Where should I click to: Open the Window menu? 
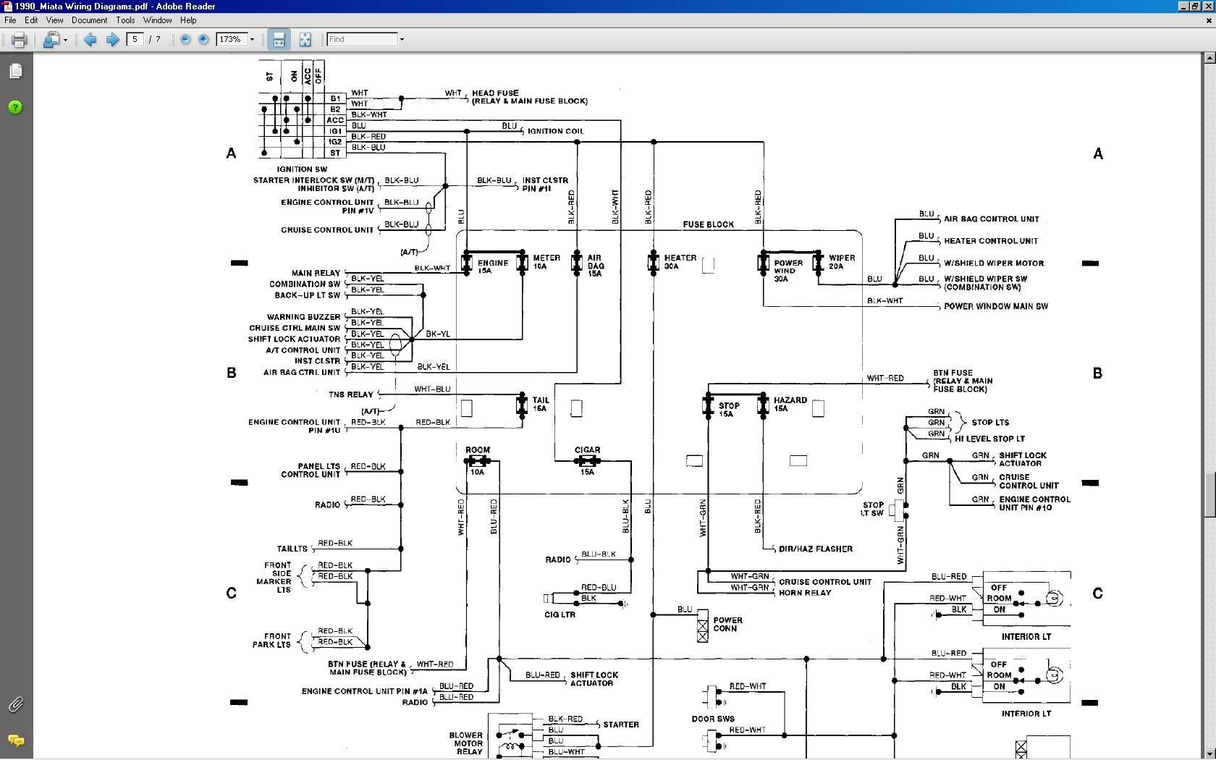point(157,20)
